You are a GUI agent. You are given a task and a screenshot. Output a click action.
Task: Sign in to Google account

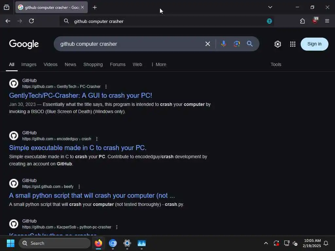pos(314,44)
